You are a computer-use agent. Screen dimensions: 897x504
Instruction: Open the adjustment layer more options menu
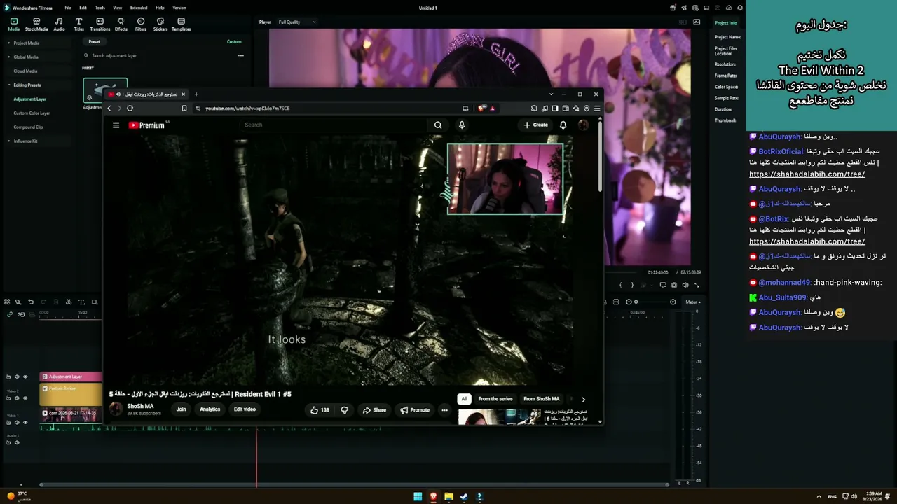(240, 55)
